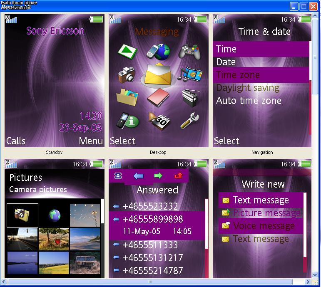Select the telephone tab icon in call list
321x287 pixels.
pyautogui.click(x=118, y=176)
